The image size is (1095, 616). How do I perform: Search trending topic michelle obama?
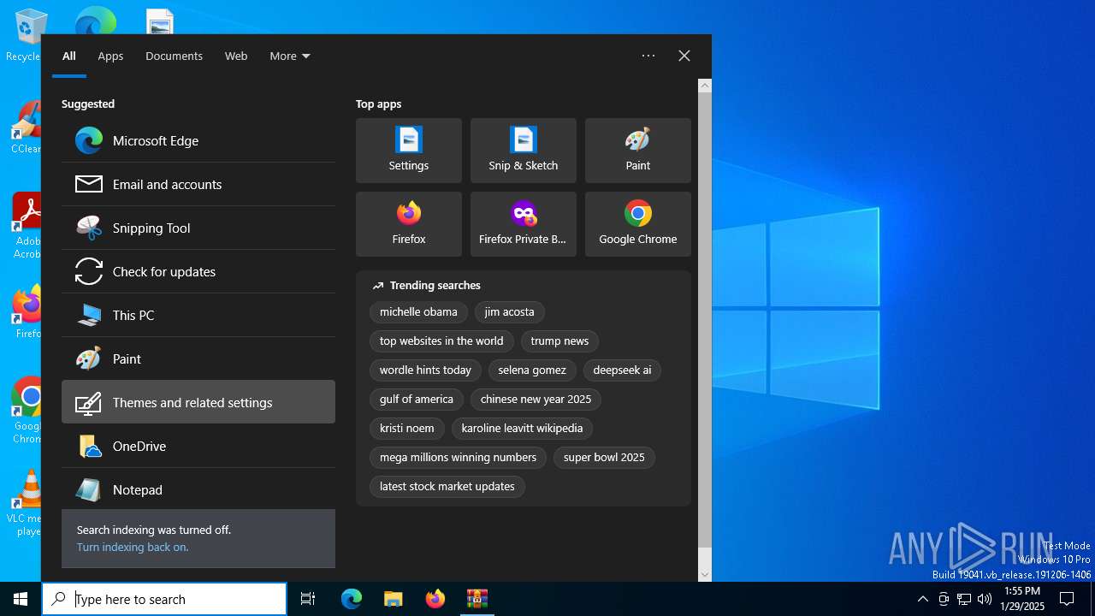tap(418, 312)
